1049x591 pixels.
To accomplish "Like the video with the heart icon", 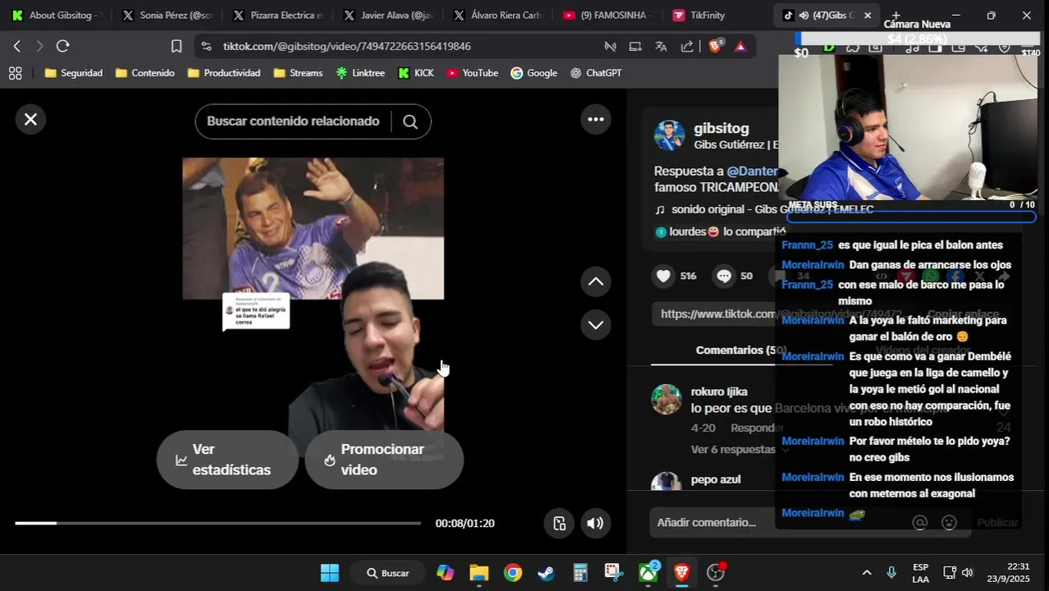I will (663, 276).
